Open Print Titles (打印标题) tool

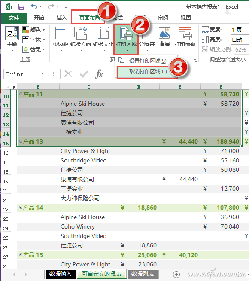click(185, 37)
